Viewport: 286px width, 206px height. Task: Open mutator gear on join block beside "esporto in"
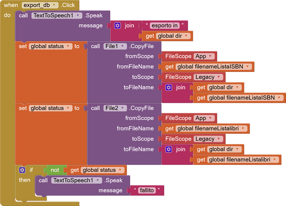click(117, 26)
